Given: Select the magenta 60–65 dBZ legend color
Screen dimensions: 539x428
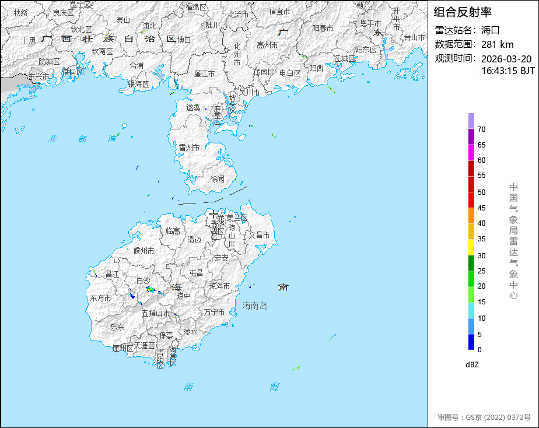Looking at the screenshot, I should (x=471, y=152).
